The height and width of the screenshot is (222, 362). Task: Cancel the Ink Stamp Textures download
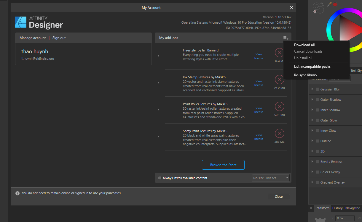click(279, 79)
